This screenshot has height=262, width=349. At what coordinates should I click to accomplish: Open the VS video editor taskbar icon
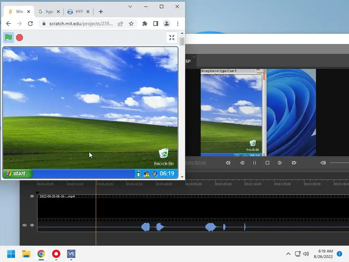71,254
